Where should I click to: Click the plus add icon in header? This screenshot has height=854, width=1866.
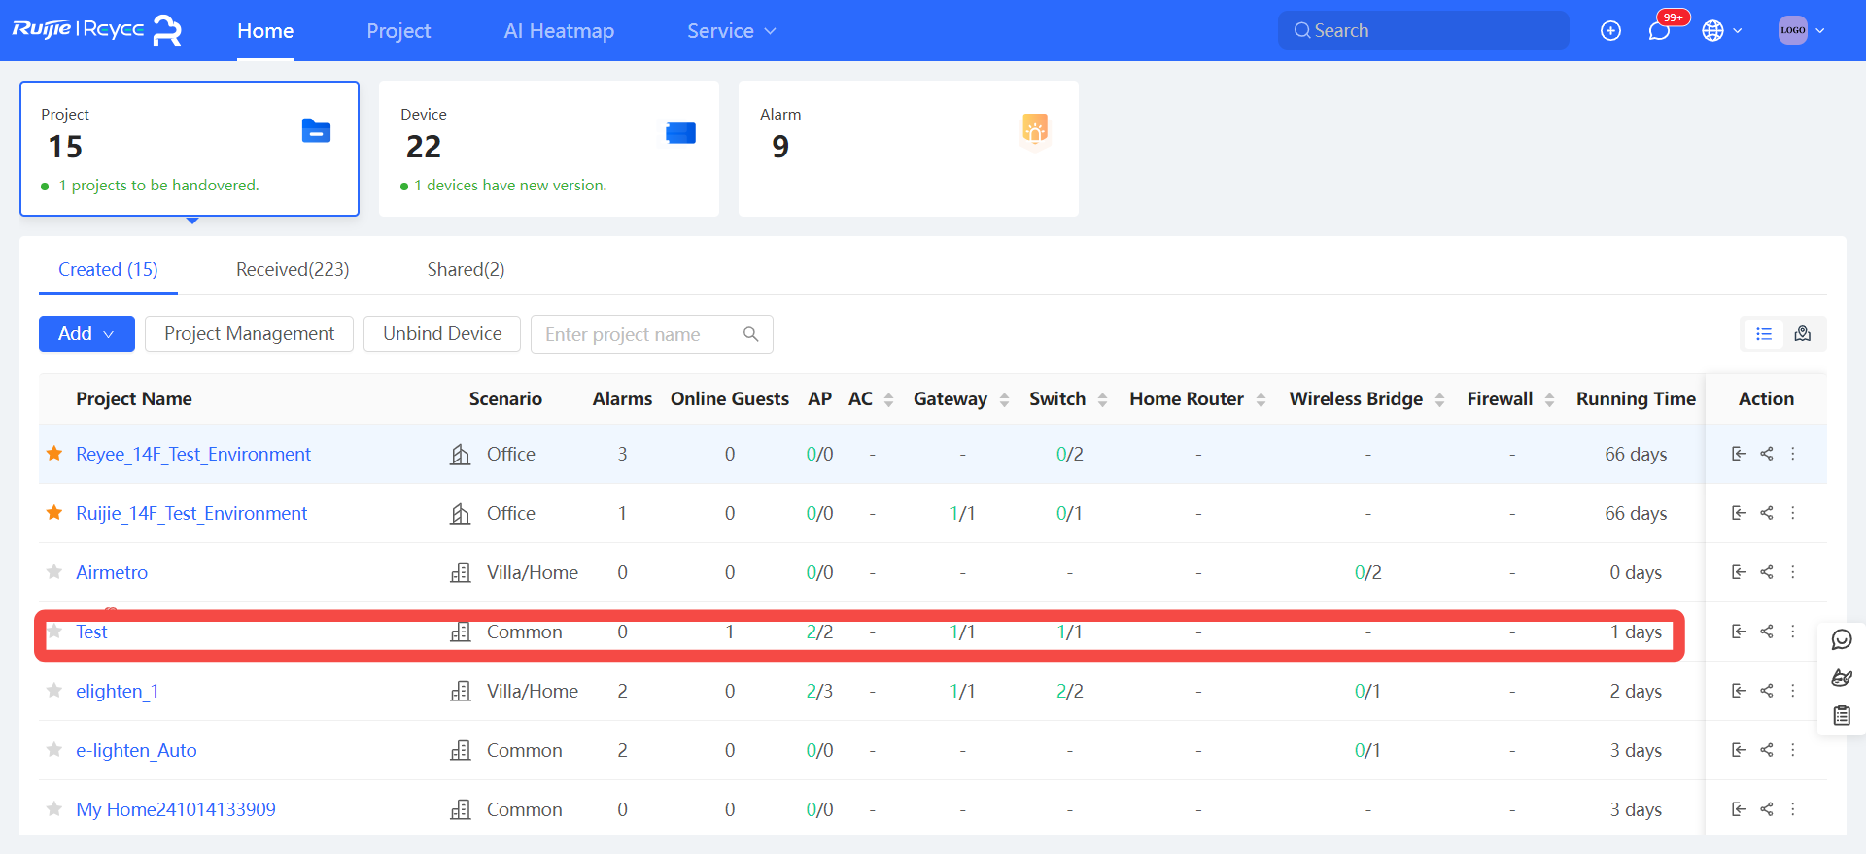[1610, 31]
